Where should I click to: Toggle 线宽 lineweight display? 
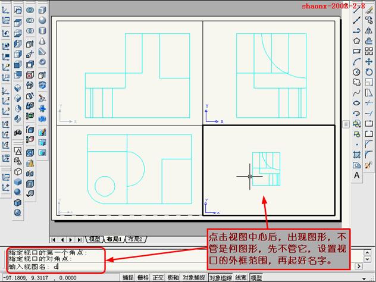point(241,277)
